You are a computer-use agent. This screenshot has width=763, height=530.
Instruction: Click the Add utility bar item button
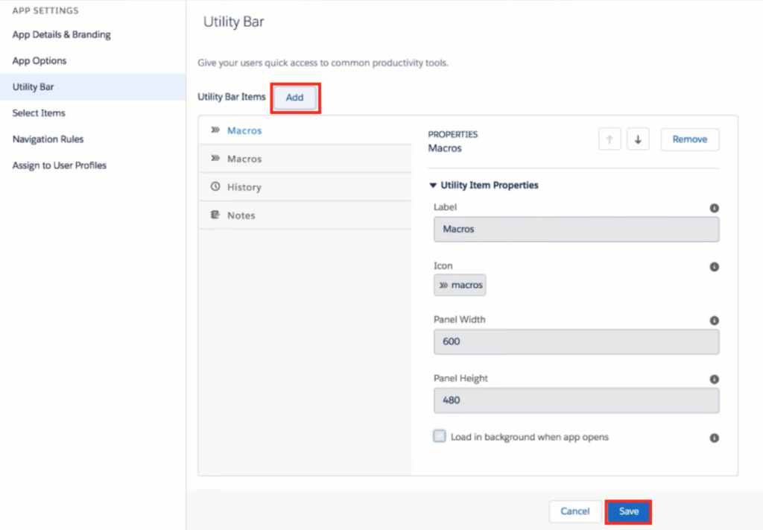point(295,98)
